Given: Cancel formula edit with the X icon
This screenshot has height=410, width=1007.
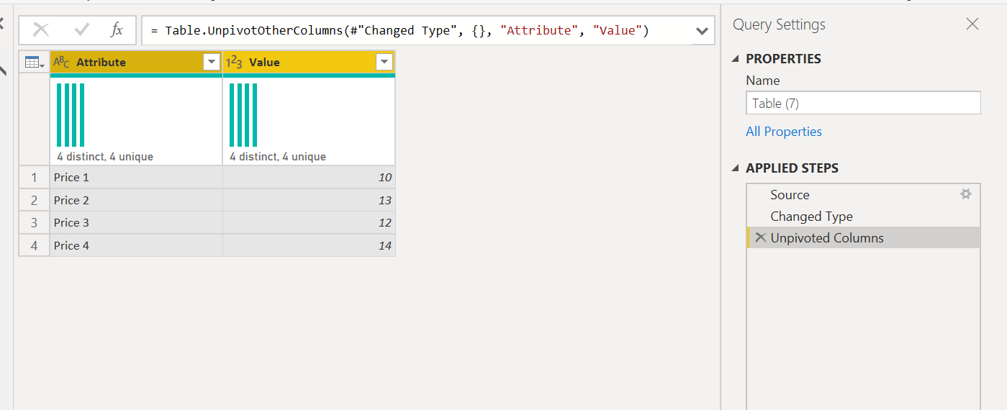Looking at the screenshot, I should 41,30.
